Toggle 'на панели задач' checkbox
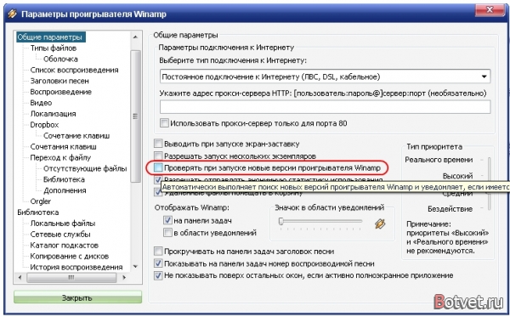The image size is (510, 317). coord(167,220)
